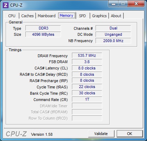The height and width of the screenshot is (141, 147).
Task: Select the Command Rate 1T field
Action: coord(87,99)
